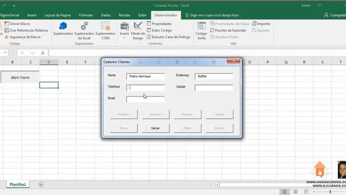Open Suplementos COM dialog
Viewport: 346px width, 195px height.
coord(105,31)
